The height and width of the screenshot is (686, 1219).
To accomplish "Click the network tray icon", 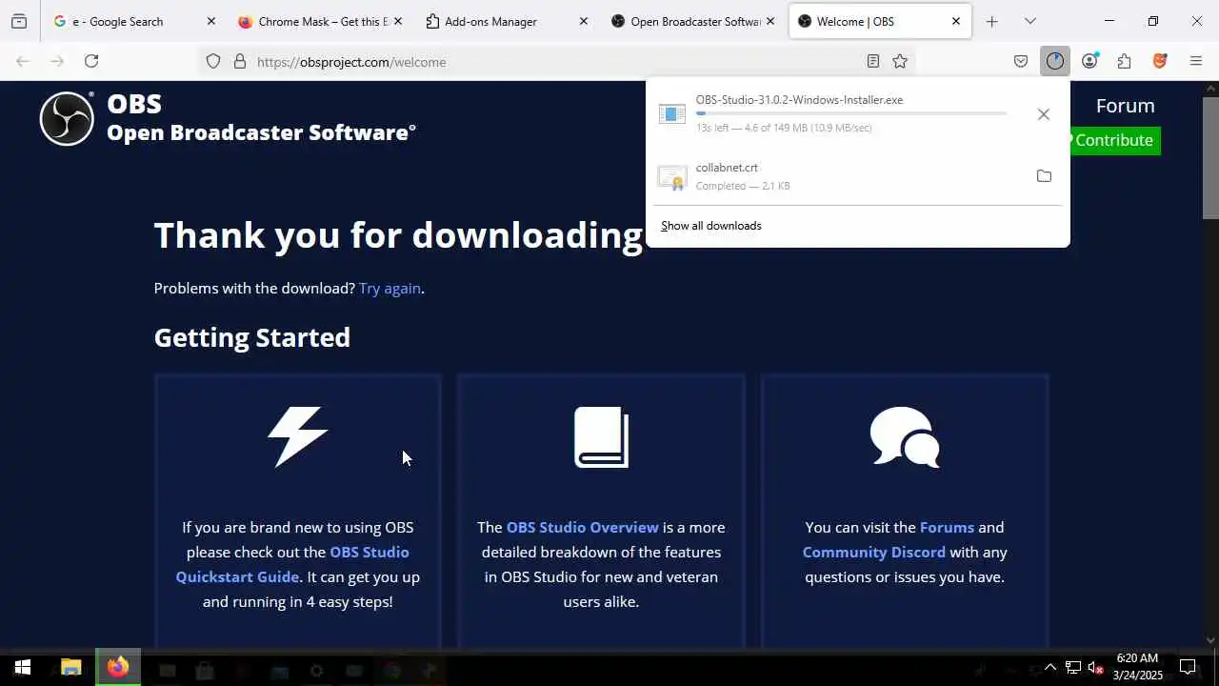I will pyautogui.click(x=1072, y=668).
